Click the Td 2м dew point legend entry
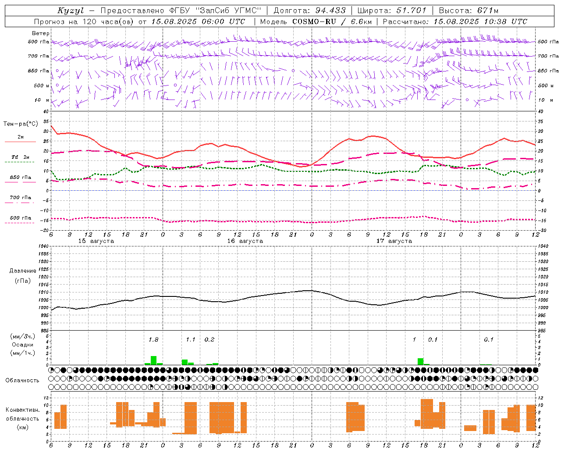This screenshot has width=561, height=449. coord(20,157)
